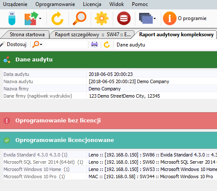Click the red exclamation warning icon
The image size is (217, 191).
[x=7, y=121]
